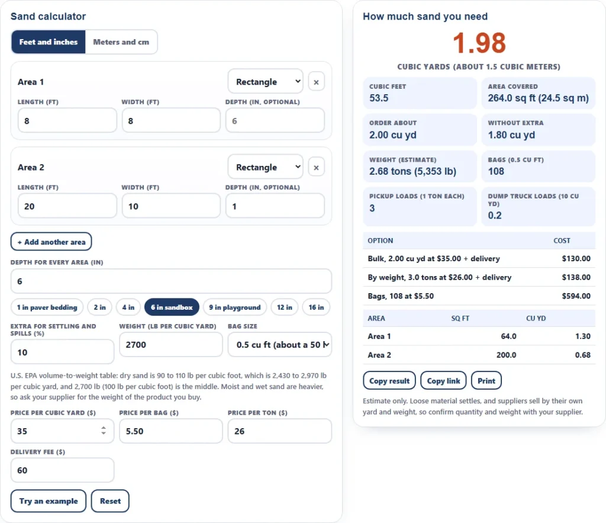Edit the price per bag field

coord(171,431)
